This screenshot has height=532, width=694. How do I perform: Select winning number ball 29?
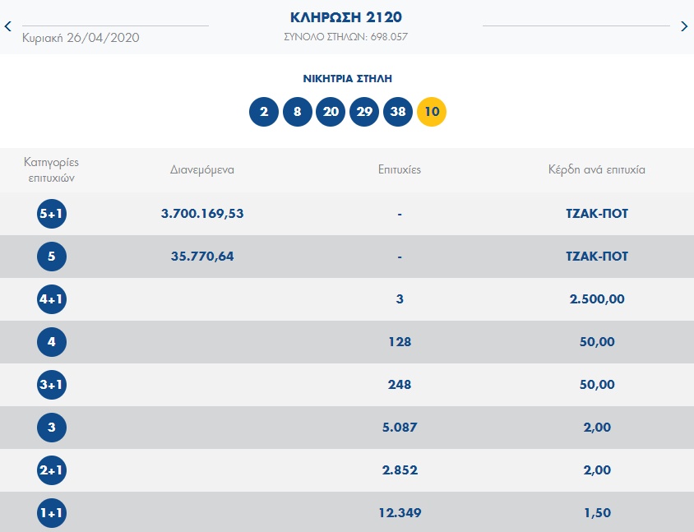coord(364,112)
